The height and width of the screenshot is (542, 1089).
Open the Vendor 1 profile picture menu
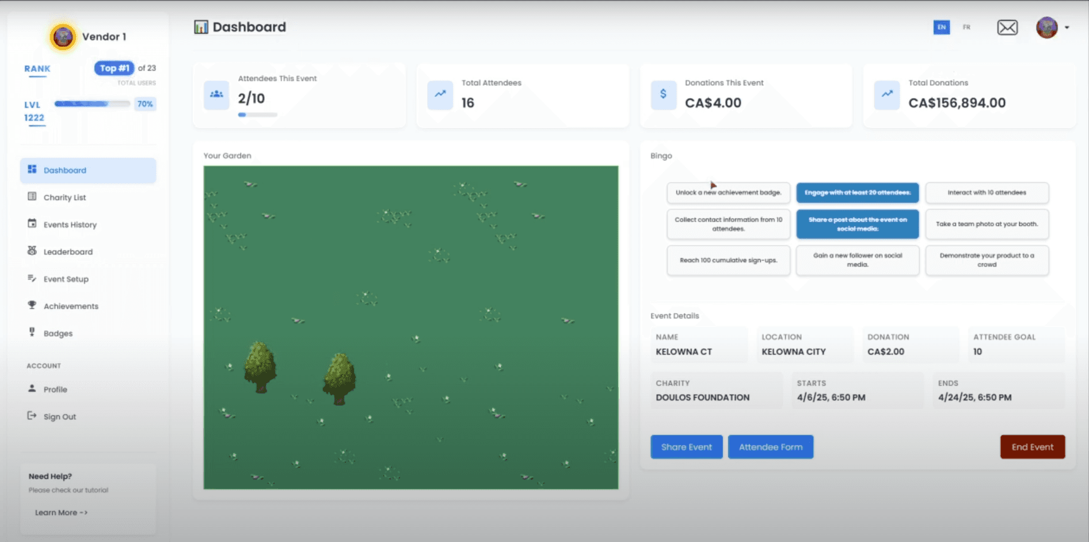62,36
